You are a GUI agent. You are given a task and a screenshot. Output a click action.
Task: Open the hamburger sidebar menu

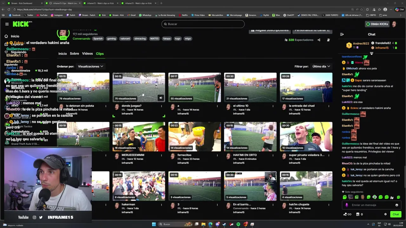[7, 24]
